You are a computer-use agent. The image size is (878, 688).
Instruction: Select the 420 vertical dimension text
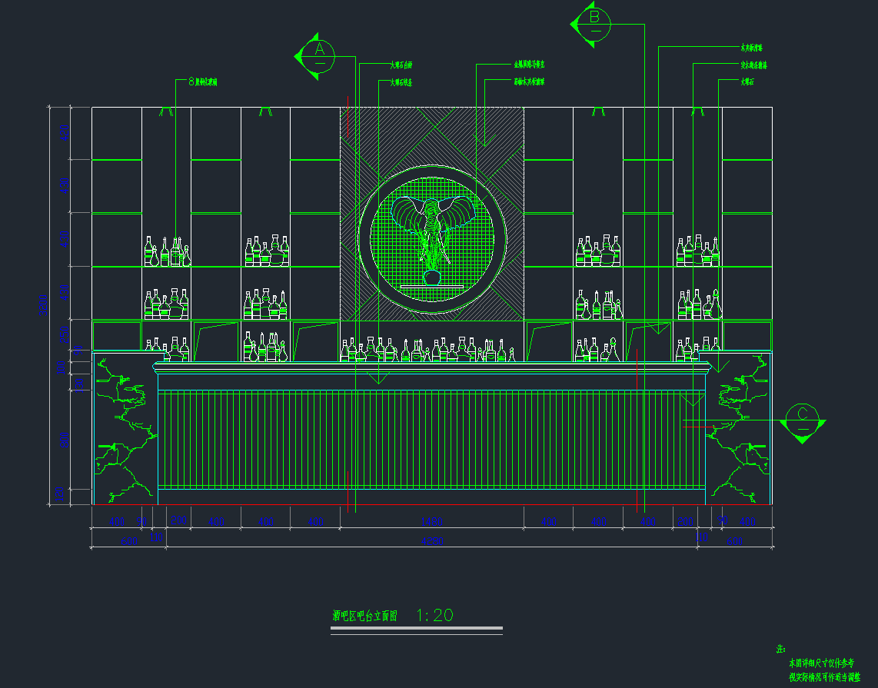65,133
